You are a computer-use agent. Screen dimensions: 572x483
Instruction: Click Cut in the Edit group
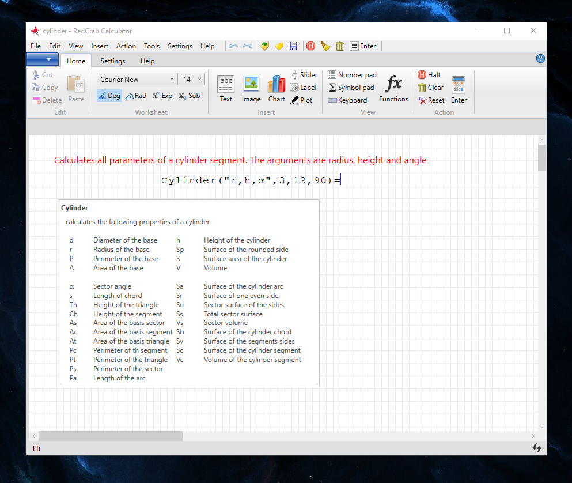43,75
